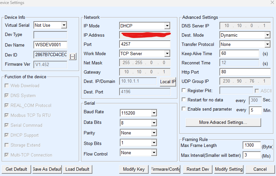Close the Device Settings window

(x=272, y=3)
